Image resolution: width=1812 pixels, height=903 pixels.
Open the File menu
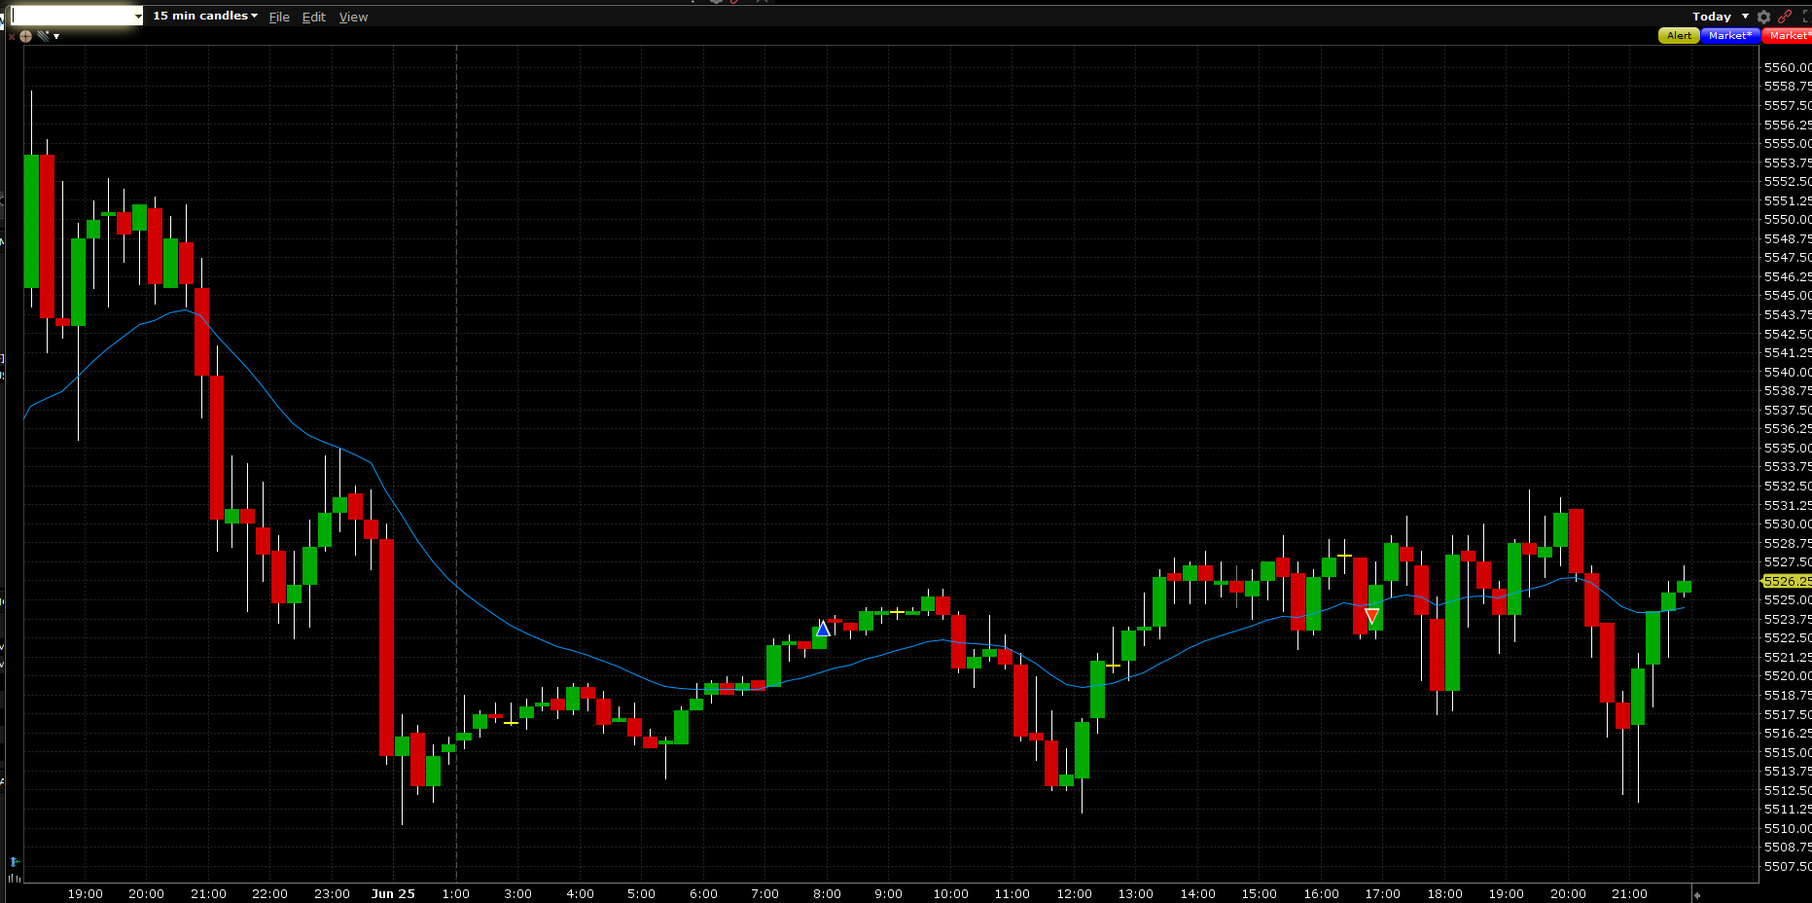[279, 17]
